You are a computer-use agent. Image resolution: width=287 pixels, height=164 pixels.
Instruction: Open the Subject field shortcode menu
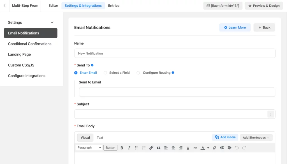click(271, 114)
